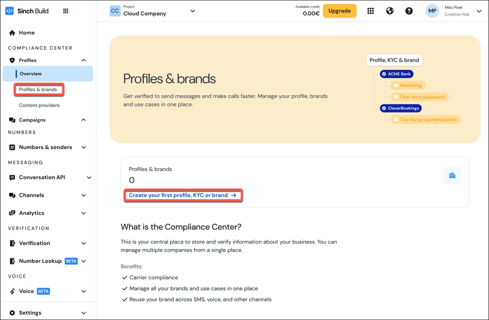Click the MP user avatar

[432, 11]
